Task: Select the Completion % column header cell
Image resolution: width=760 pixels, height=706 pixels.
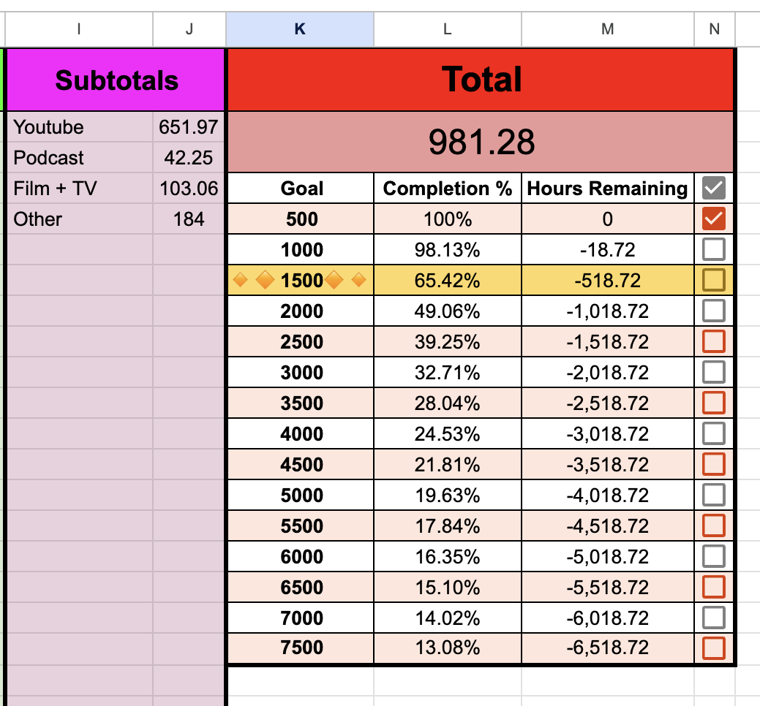Action: (447, 188)
